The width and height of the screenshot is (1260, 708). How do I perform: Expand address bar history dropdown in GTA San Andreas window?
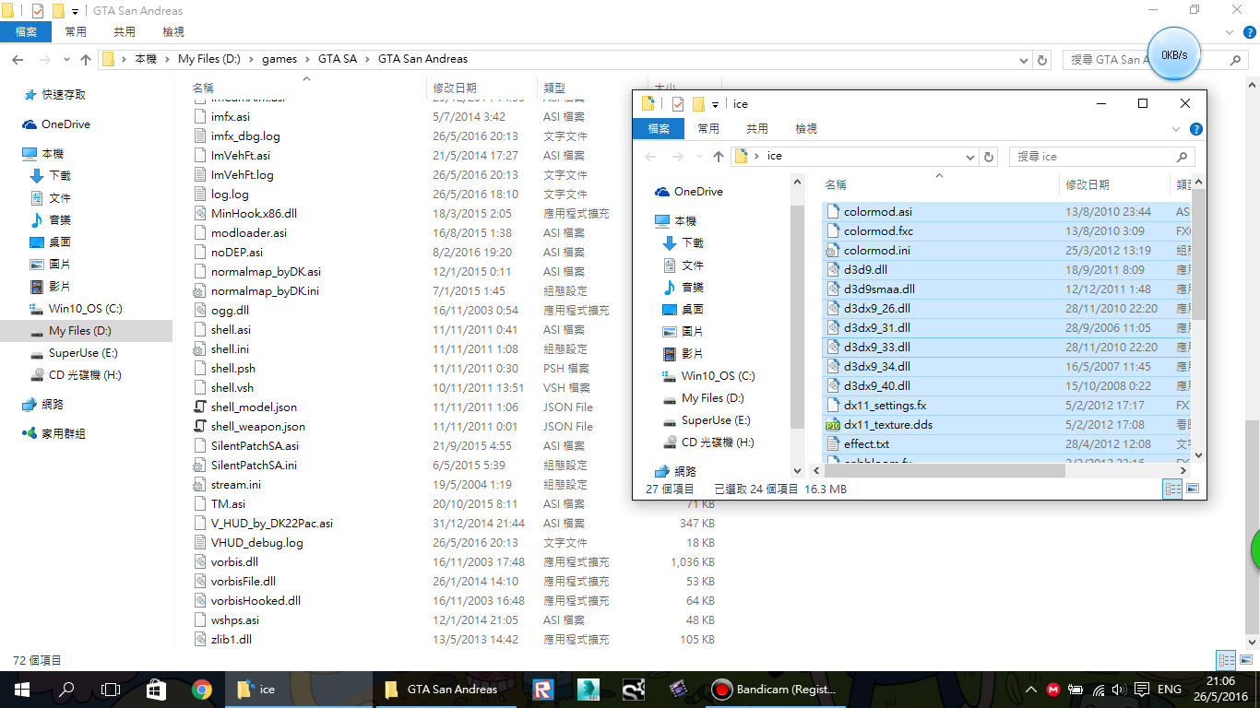pos(1024,59)
